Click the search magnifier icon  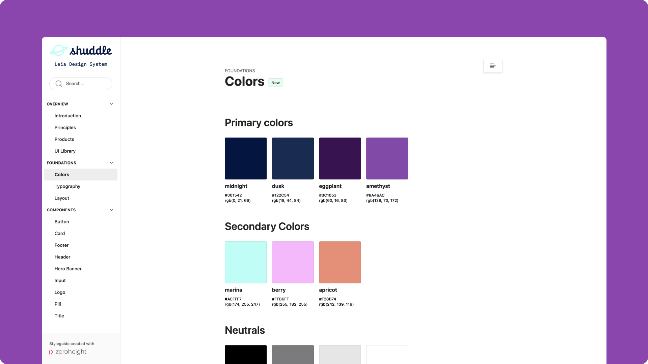pyautogui.click(x=59, y=84)
